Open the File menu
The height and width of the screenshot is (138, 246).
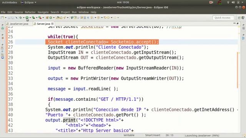(x=3, y=12)
